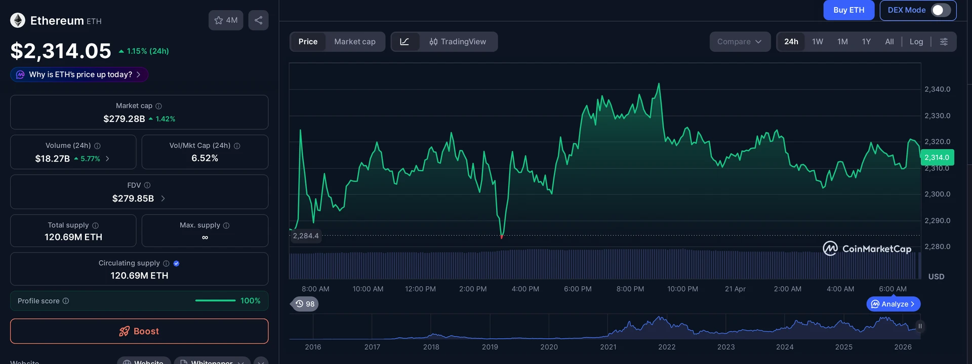Click the $18.27B volume value
Viewport: 972px width, 364px height.
(x=53, y=158)
